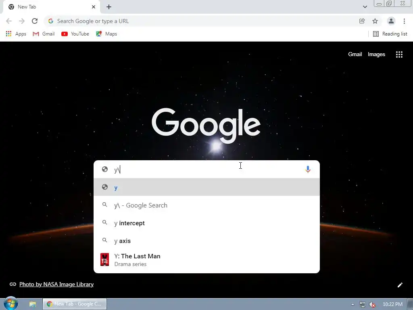The width and height of the screenshot is (413, 310).
Task: Open File Explorer from taskbar
Action: (32, 304)
